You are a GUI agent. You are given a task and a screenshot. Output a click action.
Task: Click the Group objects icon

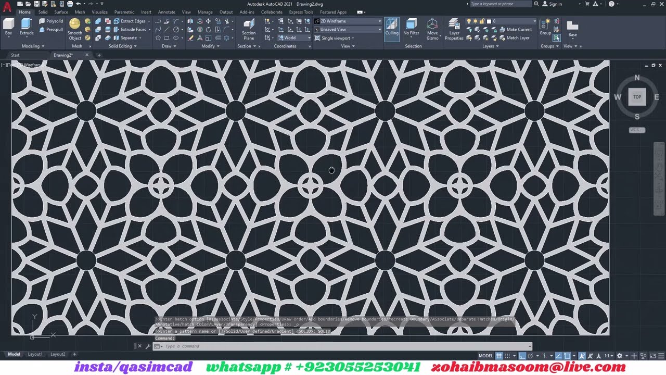coord(545,27)
